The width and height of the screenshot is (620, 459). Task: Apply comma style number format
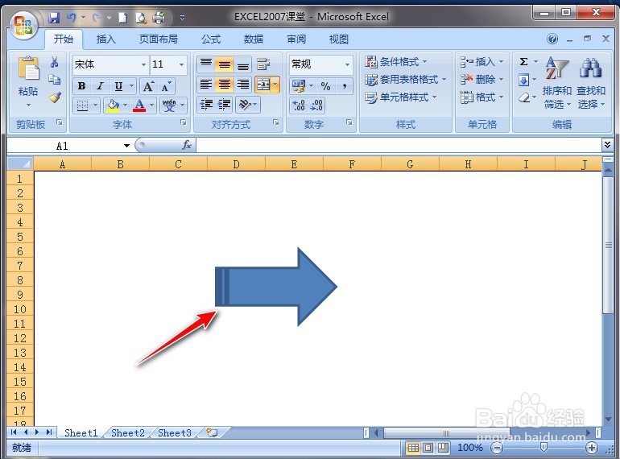point(345,86)
